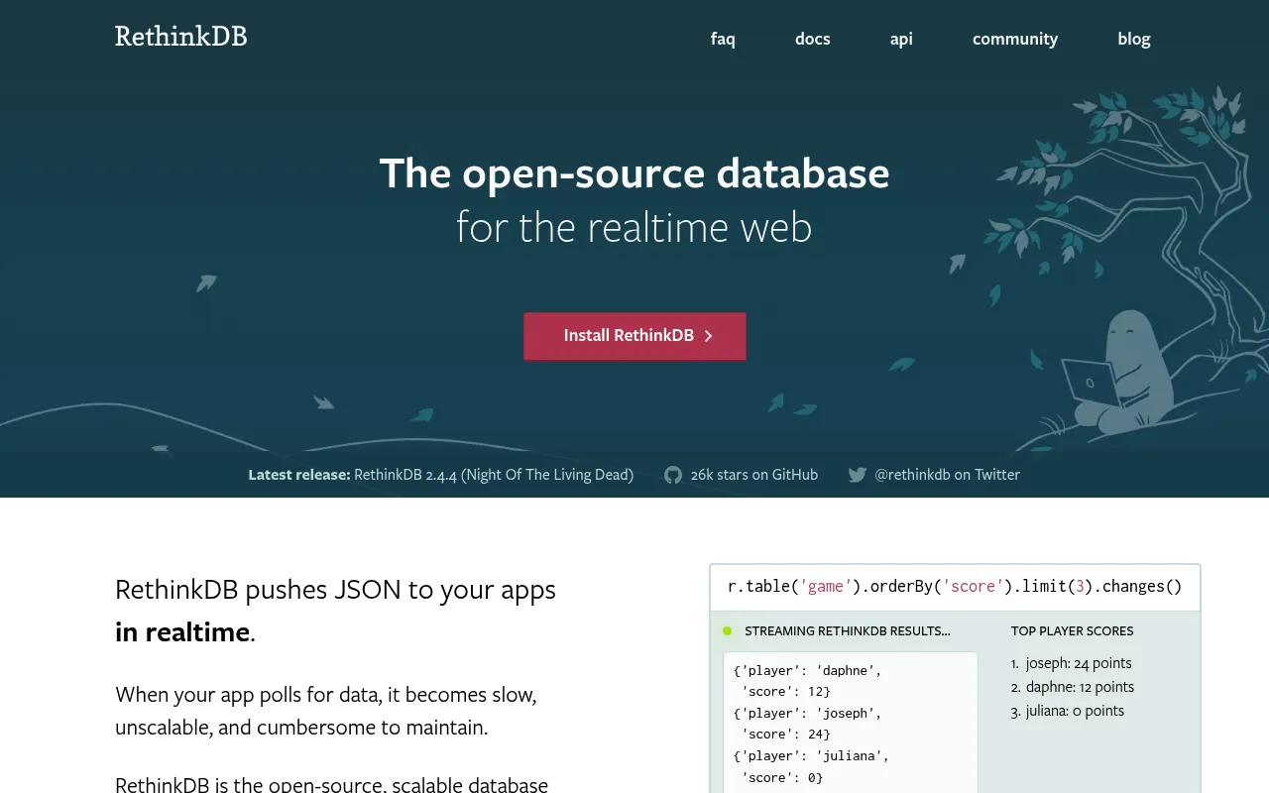Click 'for the realtime web' subtitle
Screen dimensions: 1269x793
(x=634, y=227)
